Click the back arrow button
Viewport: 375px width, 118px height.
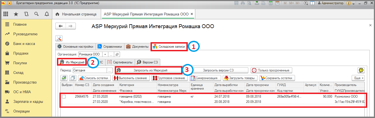coord(61,26)
